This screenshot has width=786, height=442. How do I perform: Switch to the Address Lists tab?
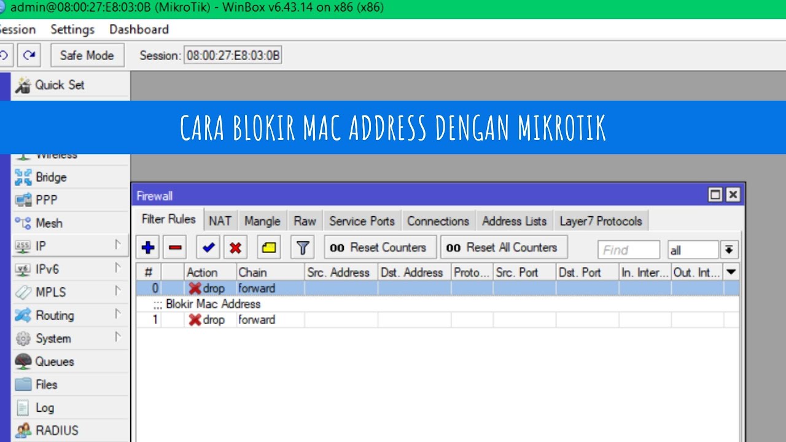tap(514, 221)
